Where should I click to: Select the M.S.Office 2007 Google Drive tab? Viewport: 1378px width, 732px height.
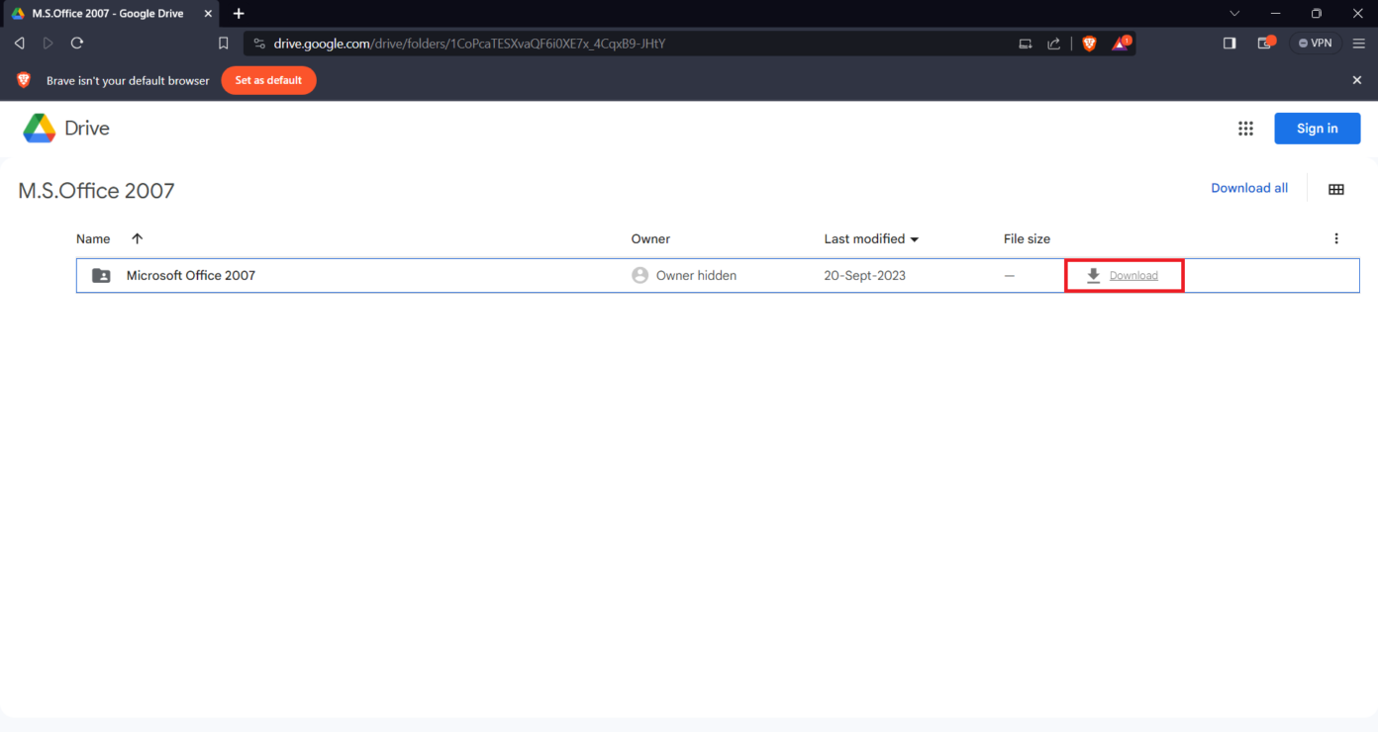click(x=107, y=14)
